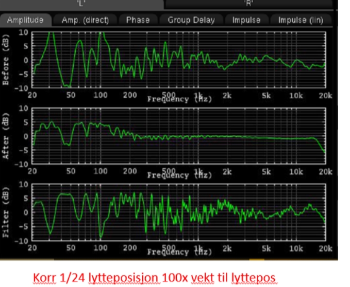Click the Frequency (Hz) label under Before graph
This screenshot has width=350, height=287.
click(179, 99)
